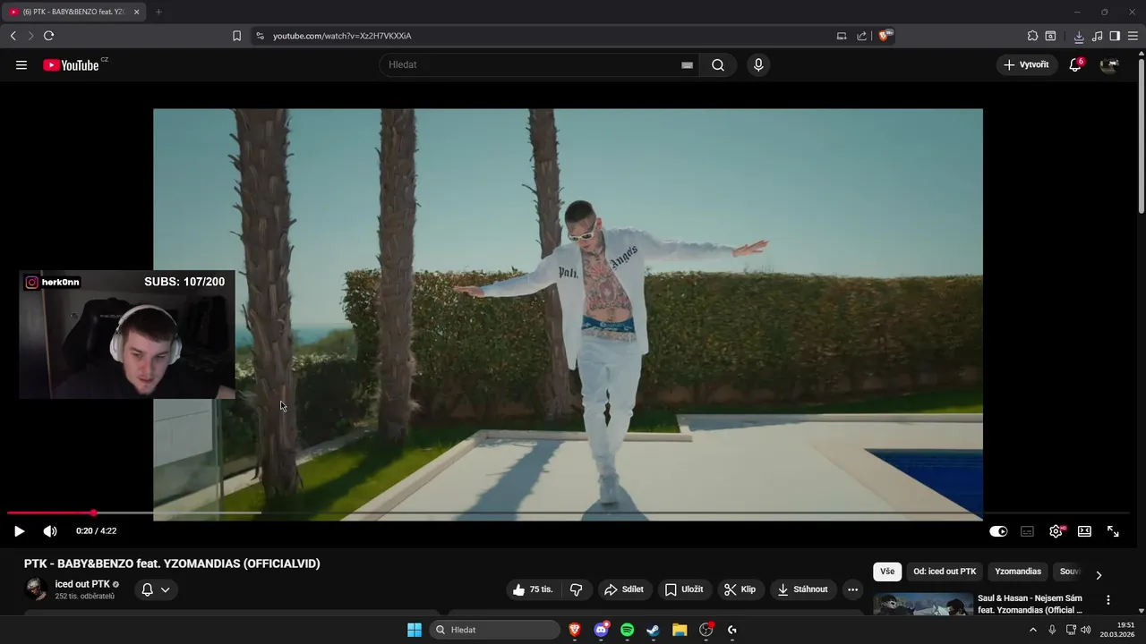Mute the video volume
1146x644 pixels.
click(x=50, y=531)
